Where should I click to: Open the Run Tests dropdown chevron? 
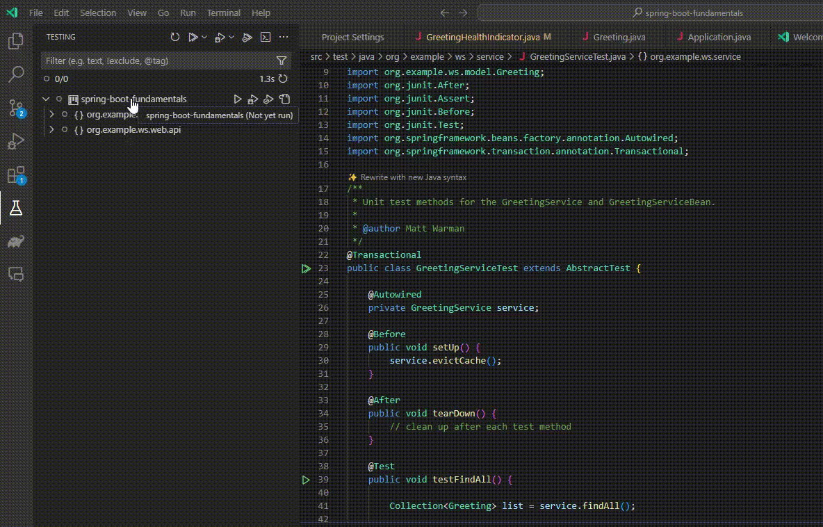(x=204, y=37)
